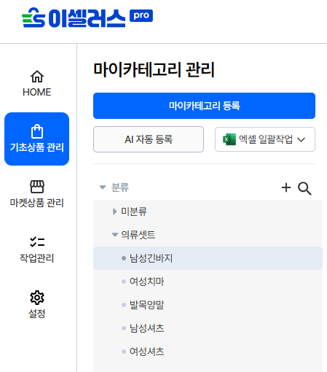Select the 여성셔츠 category
Viewport: 327px width, 372px height.
pyautogui.click(x=208, y=352)
